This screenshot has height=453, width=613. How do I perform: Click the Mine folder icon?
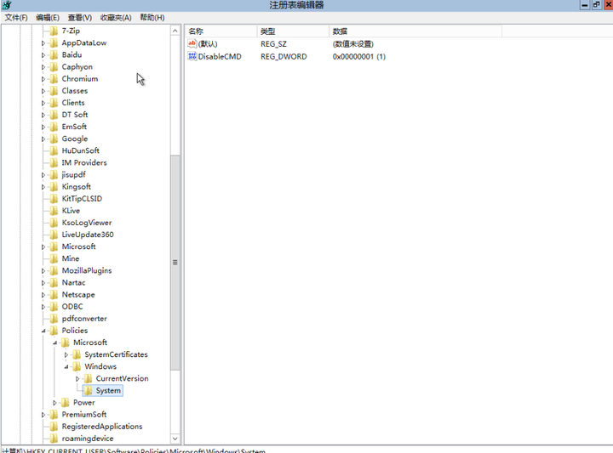54,258
